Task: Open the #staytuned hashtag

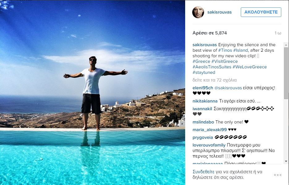Action: click(204, 73)
